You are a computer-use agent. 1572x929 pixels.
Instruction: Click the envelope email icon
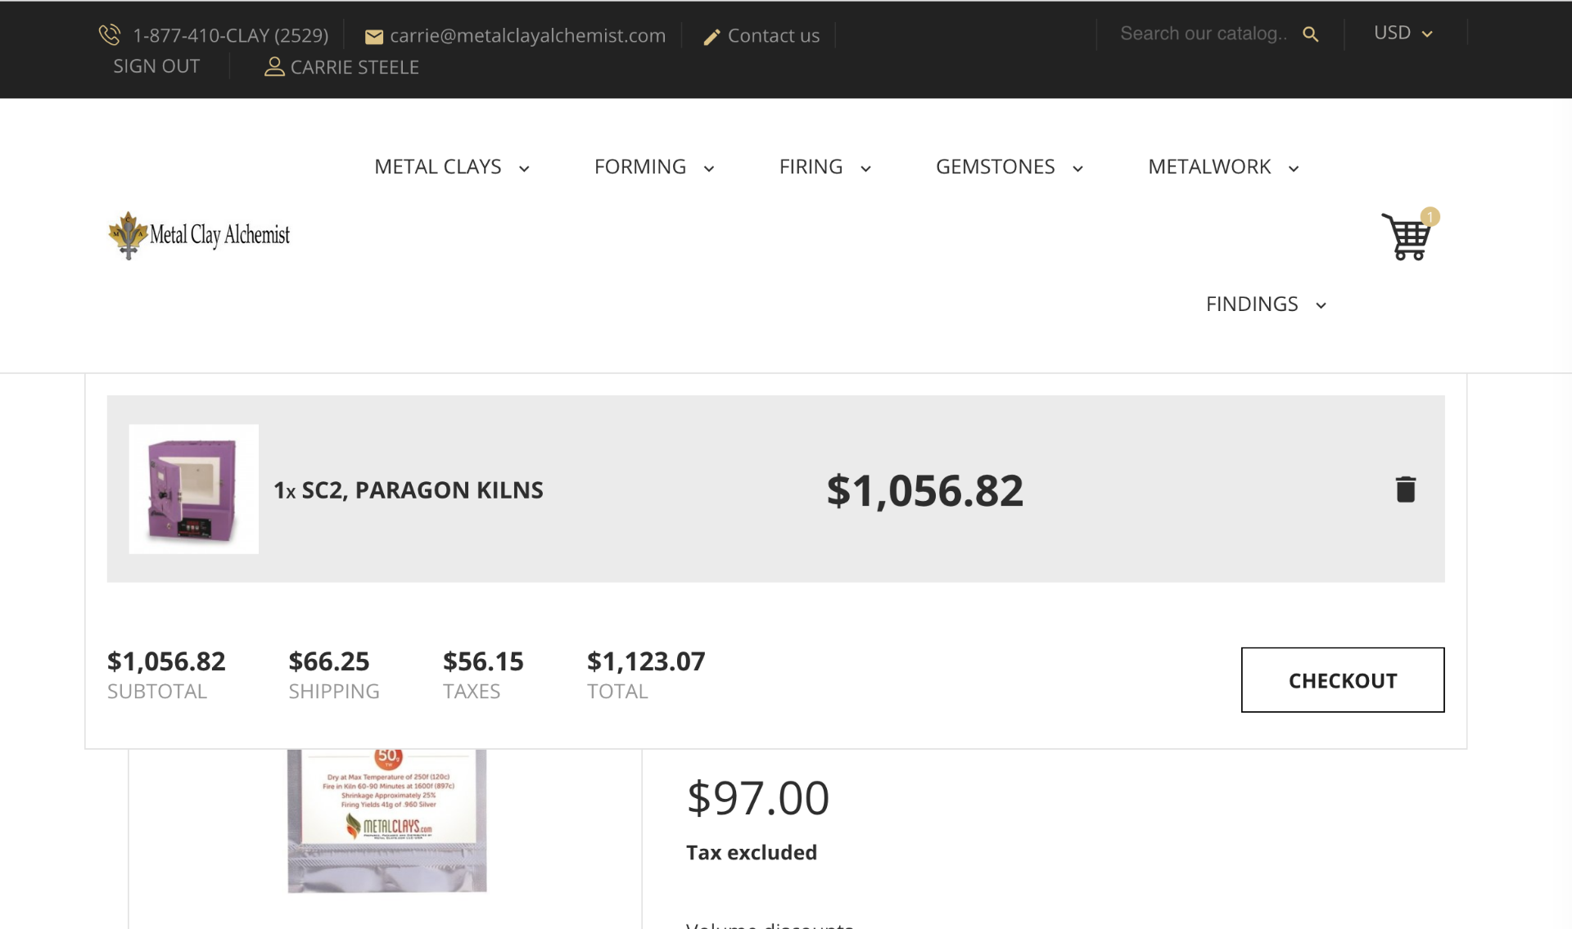pyautogui.click(x=373, y=37)
